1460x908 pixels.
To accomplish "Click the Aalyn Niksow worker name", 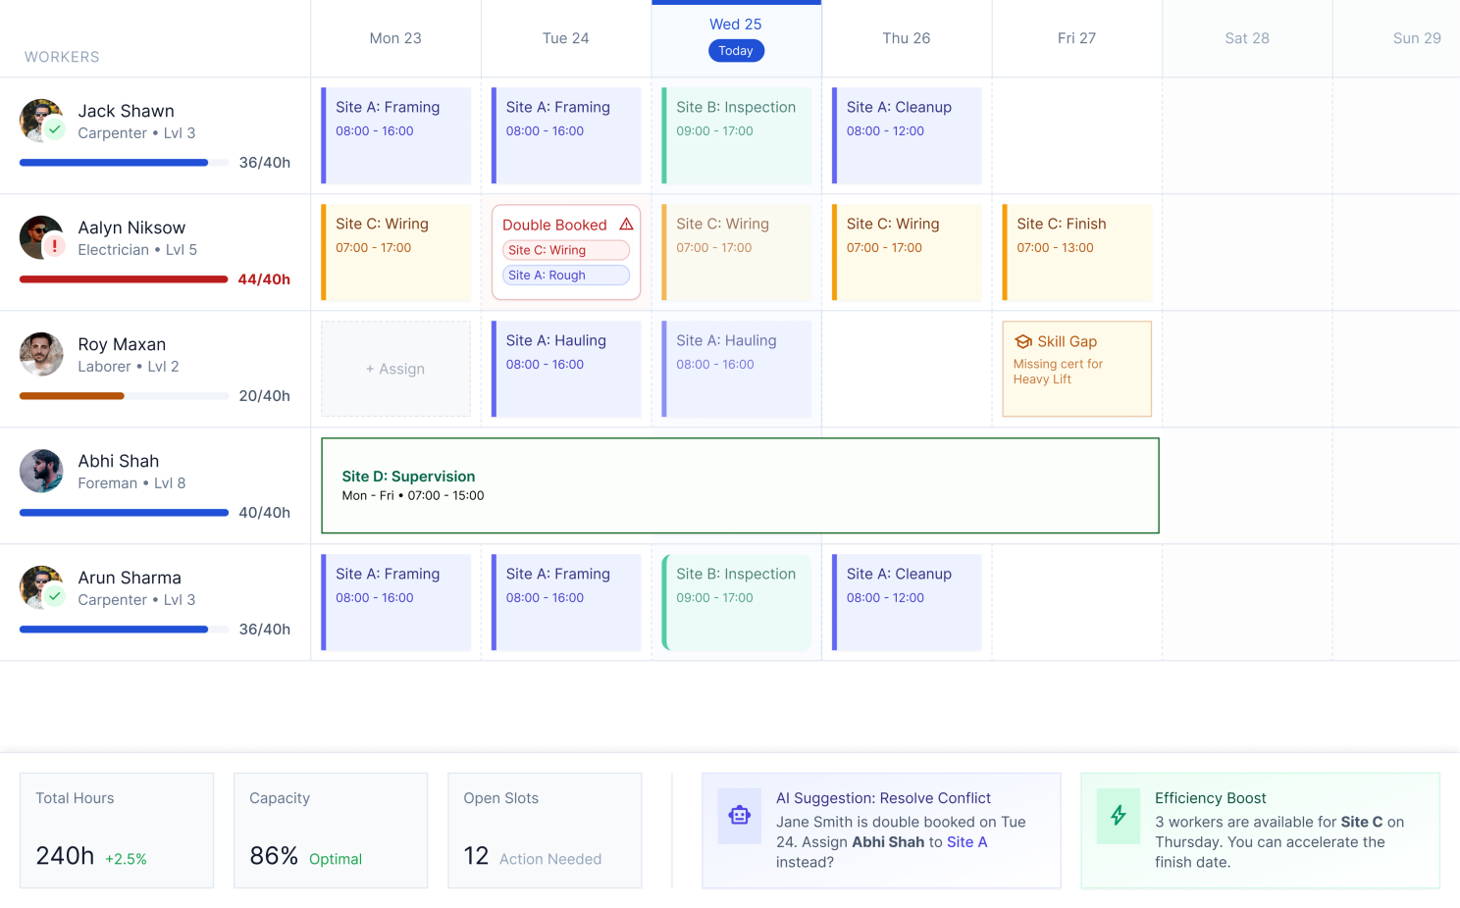I will point(131,227).
